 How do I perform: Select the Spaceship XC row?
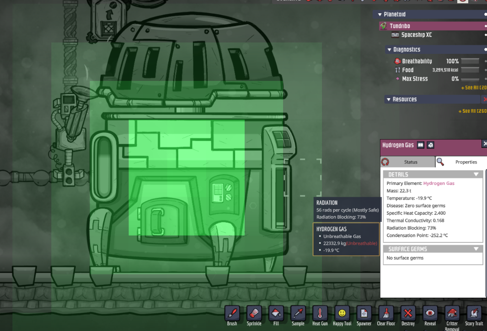tap(417, 35)
